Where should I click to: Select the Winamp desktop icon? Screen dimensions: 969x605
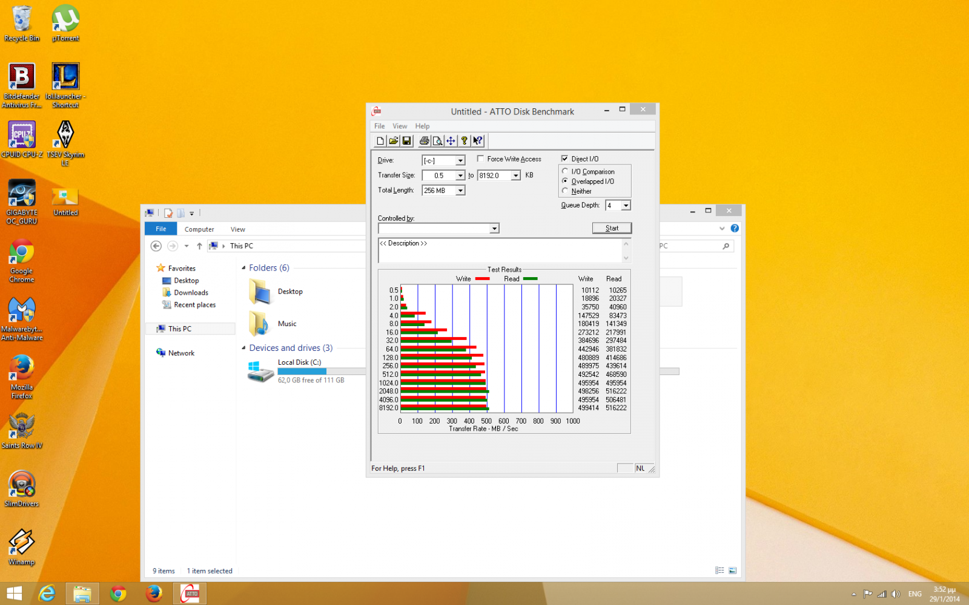click(x=22, y=547)
